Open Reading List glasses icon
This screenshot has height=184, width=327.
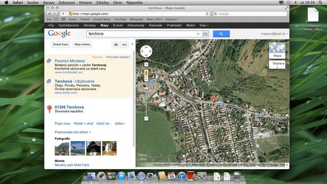(x=49, y=19)
